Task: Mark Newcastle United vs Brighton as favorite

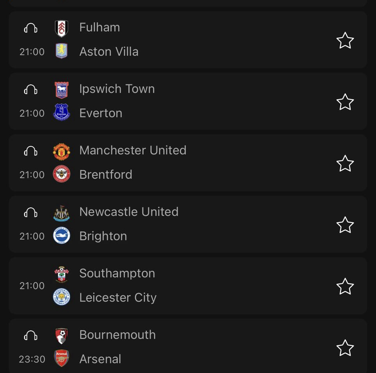Action: pos(345,225)
